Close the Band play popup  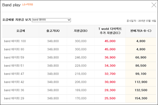pos(154,5)
